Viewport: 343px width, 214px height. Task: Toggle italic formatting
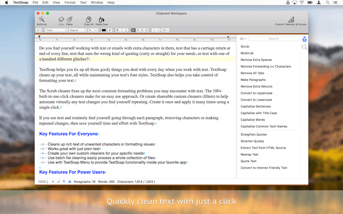122,30
